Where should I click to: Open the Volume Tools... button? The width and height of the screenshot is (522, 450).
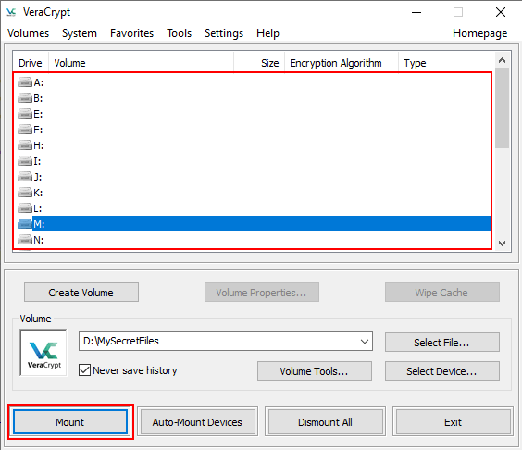[315, 371]
